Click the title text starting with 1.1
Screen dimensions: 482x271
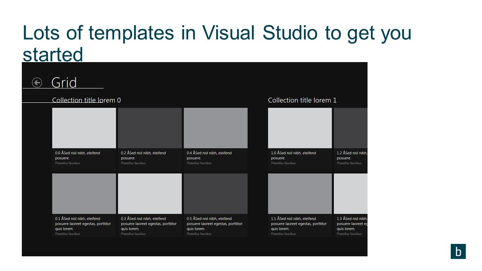(299, 224)
